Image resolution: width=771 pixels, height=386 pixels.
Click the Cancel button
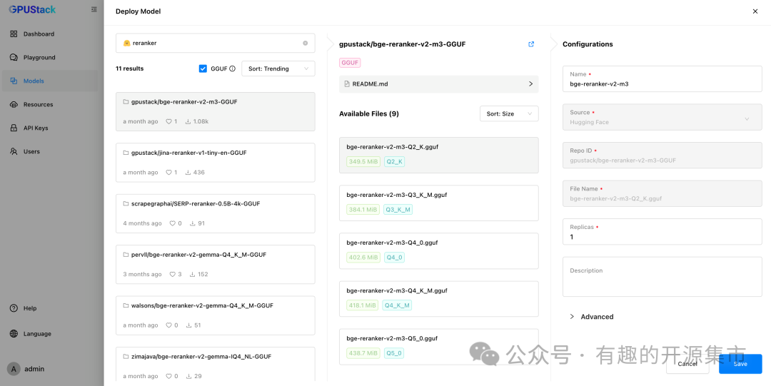[687, 364]
